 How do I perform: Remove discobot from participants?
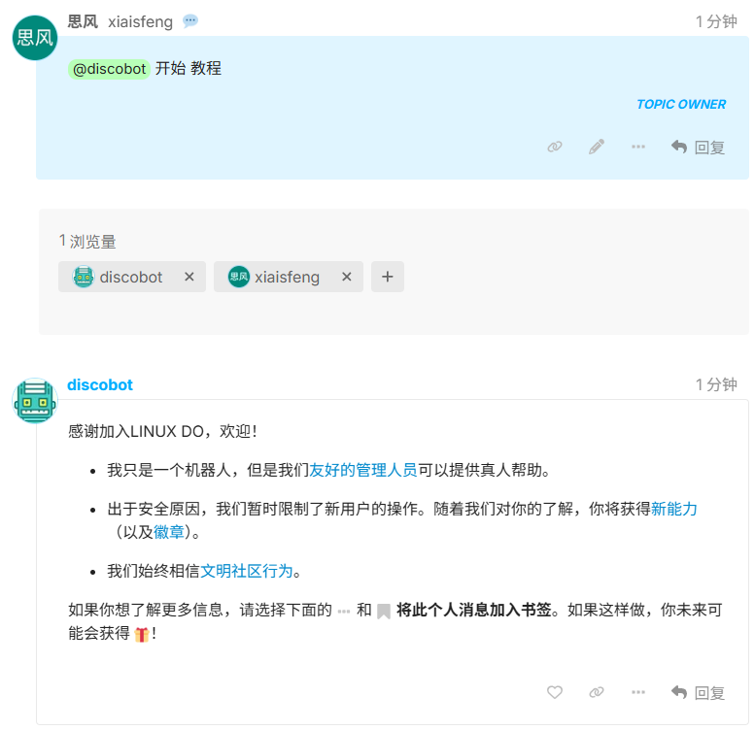click(x=189, y=277)
